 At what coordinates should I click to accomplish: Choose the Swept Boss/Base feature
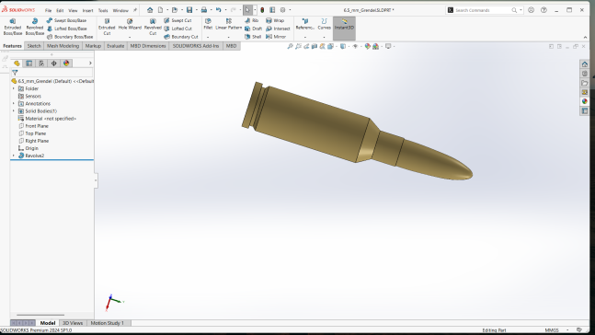pyautogui.click(x=67, y=20)
